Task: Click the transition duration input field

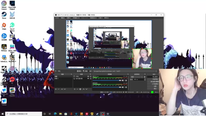Action: point(138,79)
